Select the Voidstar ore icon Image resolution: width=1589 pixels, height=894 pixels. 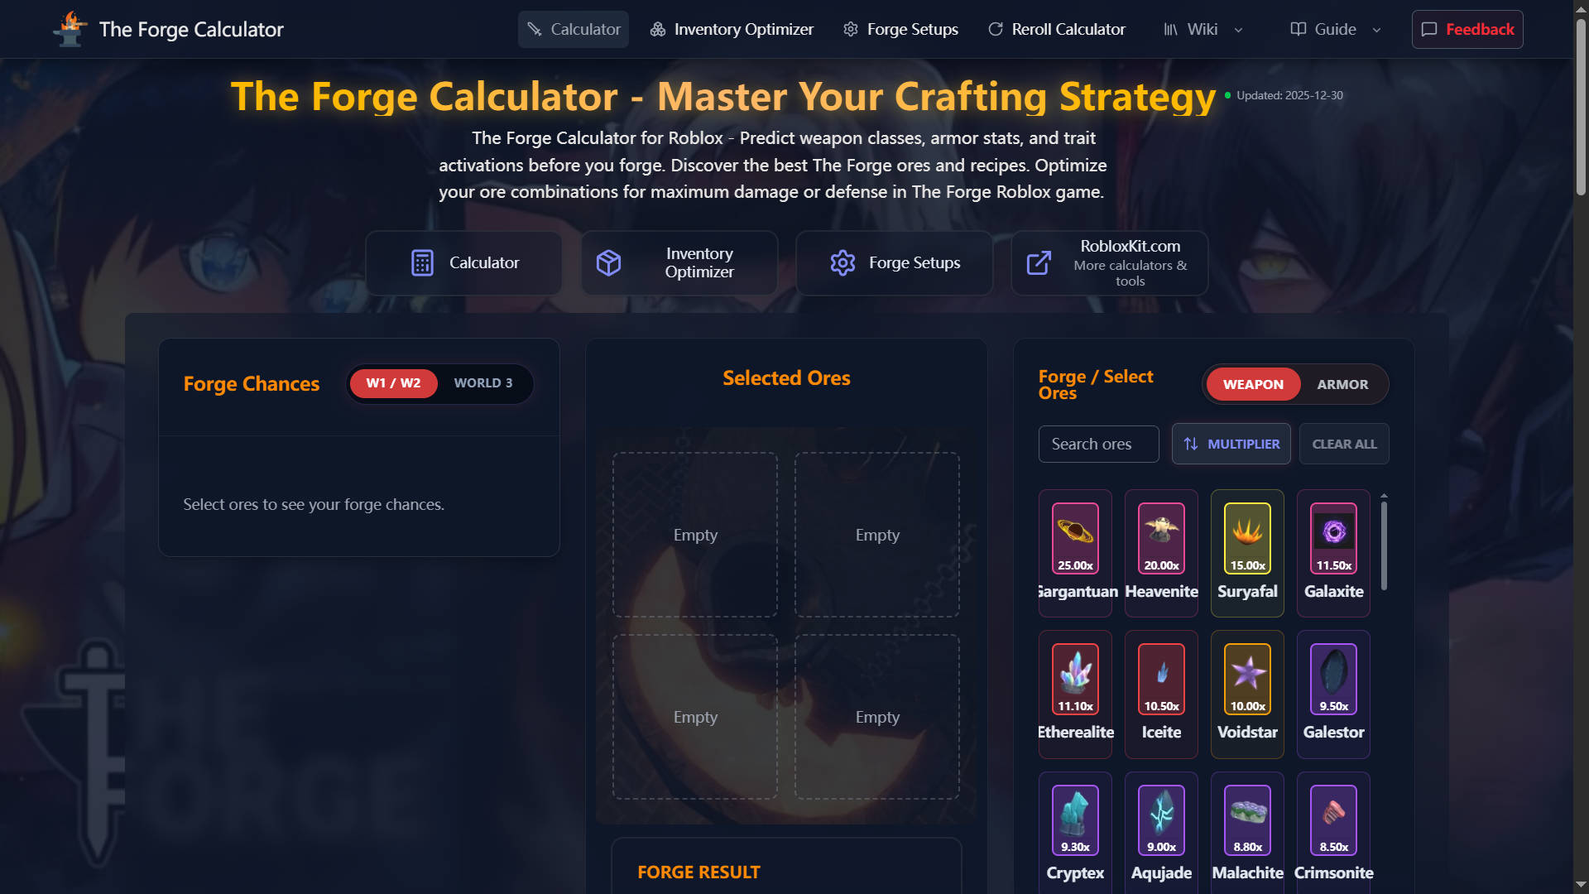tap(1247, 679)
